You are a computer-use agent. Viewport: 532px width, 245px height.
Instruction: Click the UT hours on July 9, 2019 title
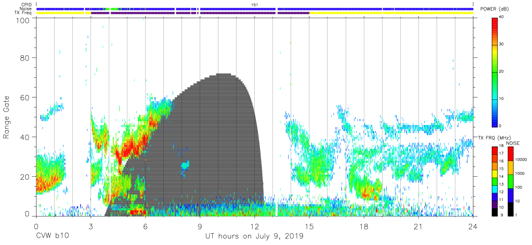click(x=254, y=237)
